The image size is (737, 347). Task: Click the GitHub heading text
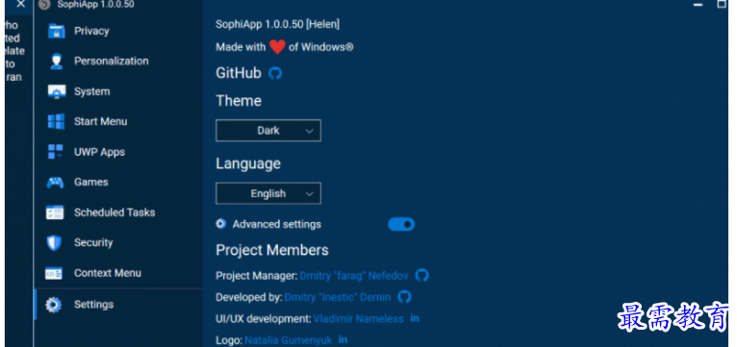pos(239,73)
